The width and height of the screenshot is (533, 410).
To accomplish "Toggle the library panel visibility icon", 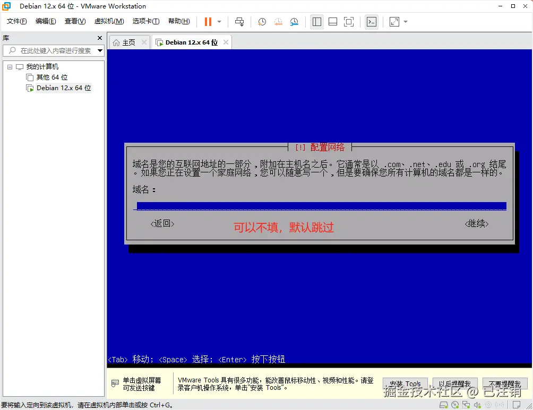I will point(316,22).
